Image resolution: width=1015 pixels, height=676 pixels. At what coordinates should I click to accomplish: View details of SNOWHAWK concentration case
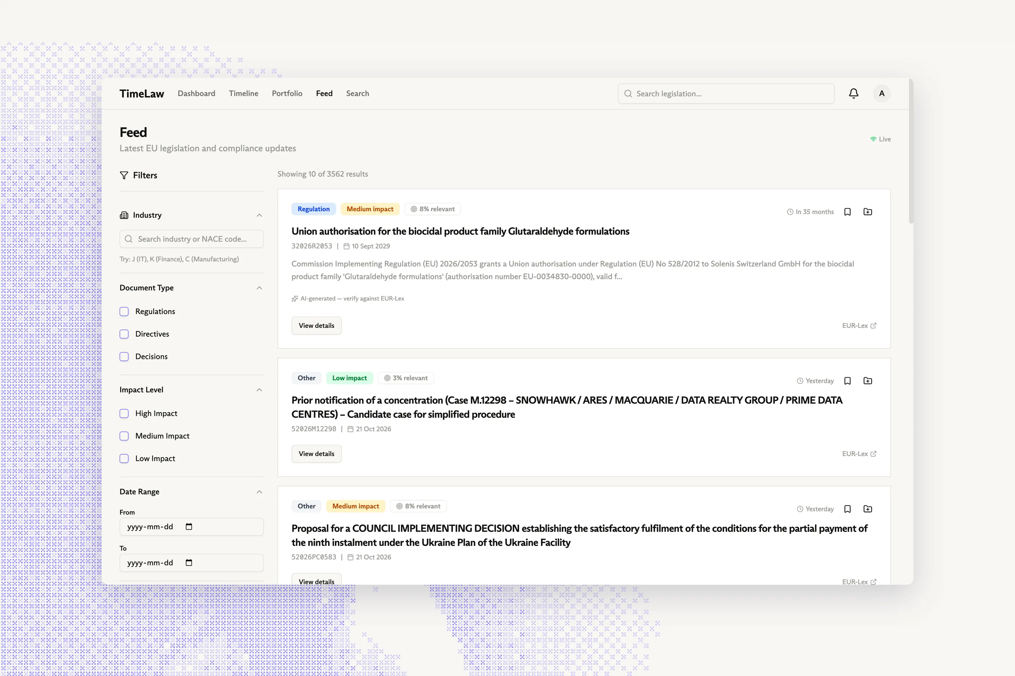[316, 454]
